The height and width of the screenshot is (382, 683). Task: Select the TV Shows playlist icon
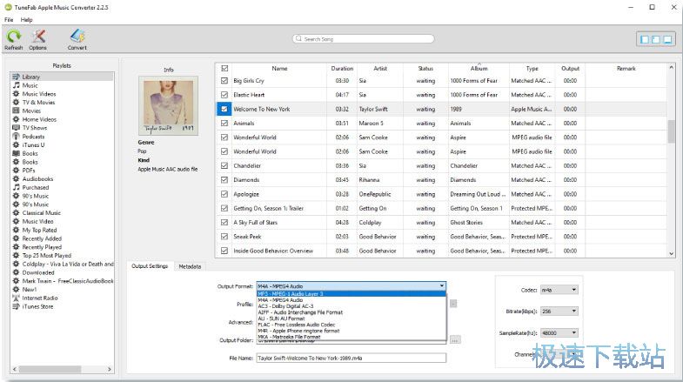coord(17,128)
